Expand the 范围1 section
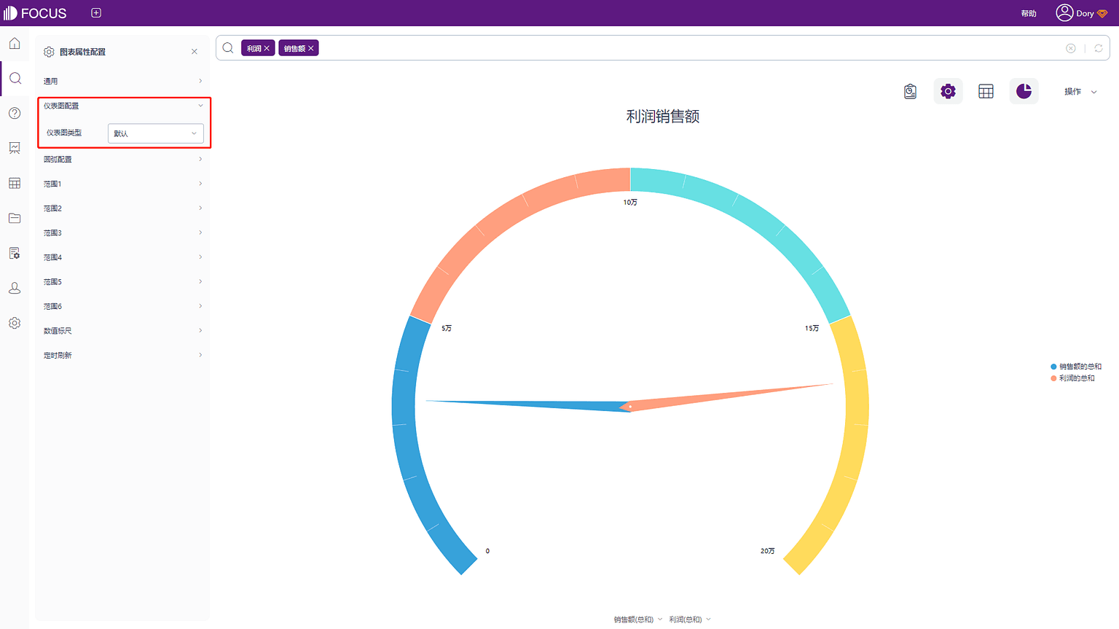Image resolution: width=1119 pixels, height=629 pixels. click(122, 184)
